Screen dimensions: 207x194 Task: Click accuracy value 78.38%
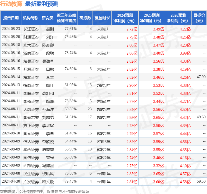(71, 101)
